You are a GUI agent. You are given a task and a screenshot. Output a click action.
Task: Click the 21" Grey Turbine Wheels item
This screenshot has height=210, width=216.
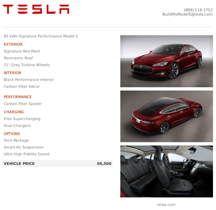pyautogui.click(x=27, y=65)
